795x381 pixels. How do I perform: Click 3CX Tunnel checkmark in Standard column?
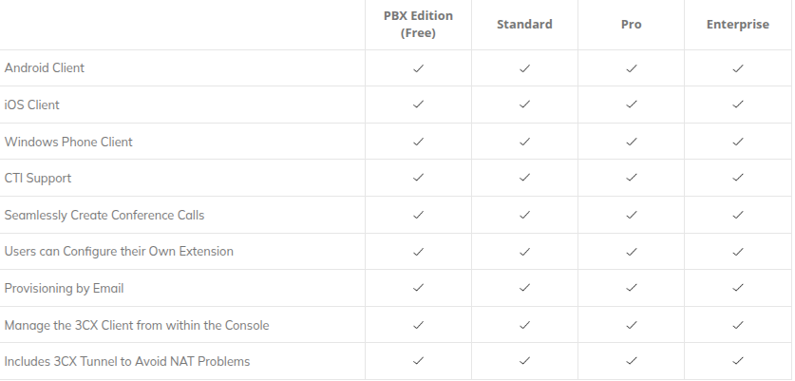click(x=524, y=361)
